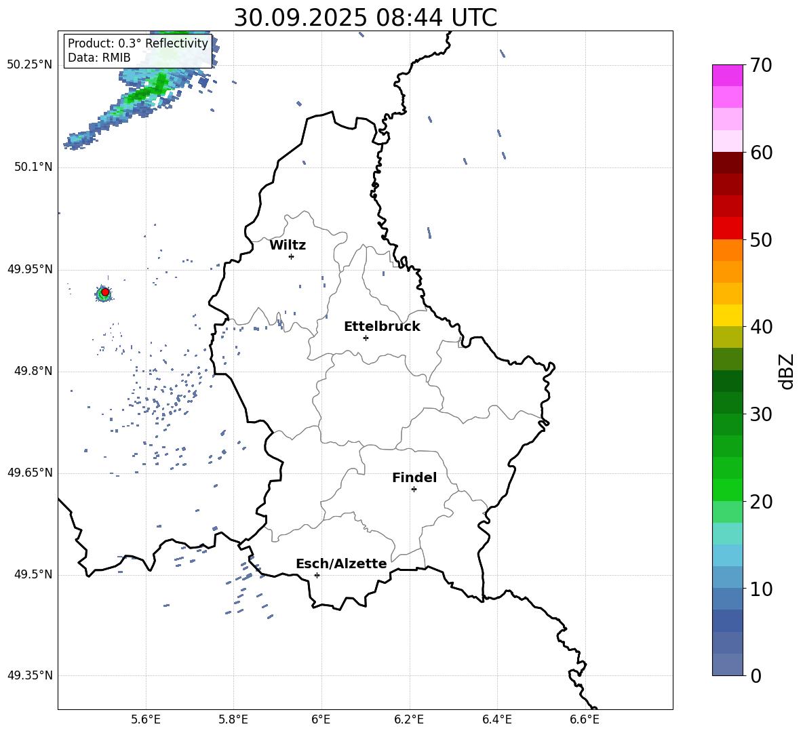Click the 20 colorbar tick label
The image size is (803, 733).
click(762, 502)
